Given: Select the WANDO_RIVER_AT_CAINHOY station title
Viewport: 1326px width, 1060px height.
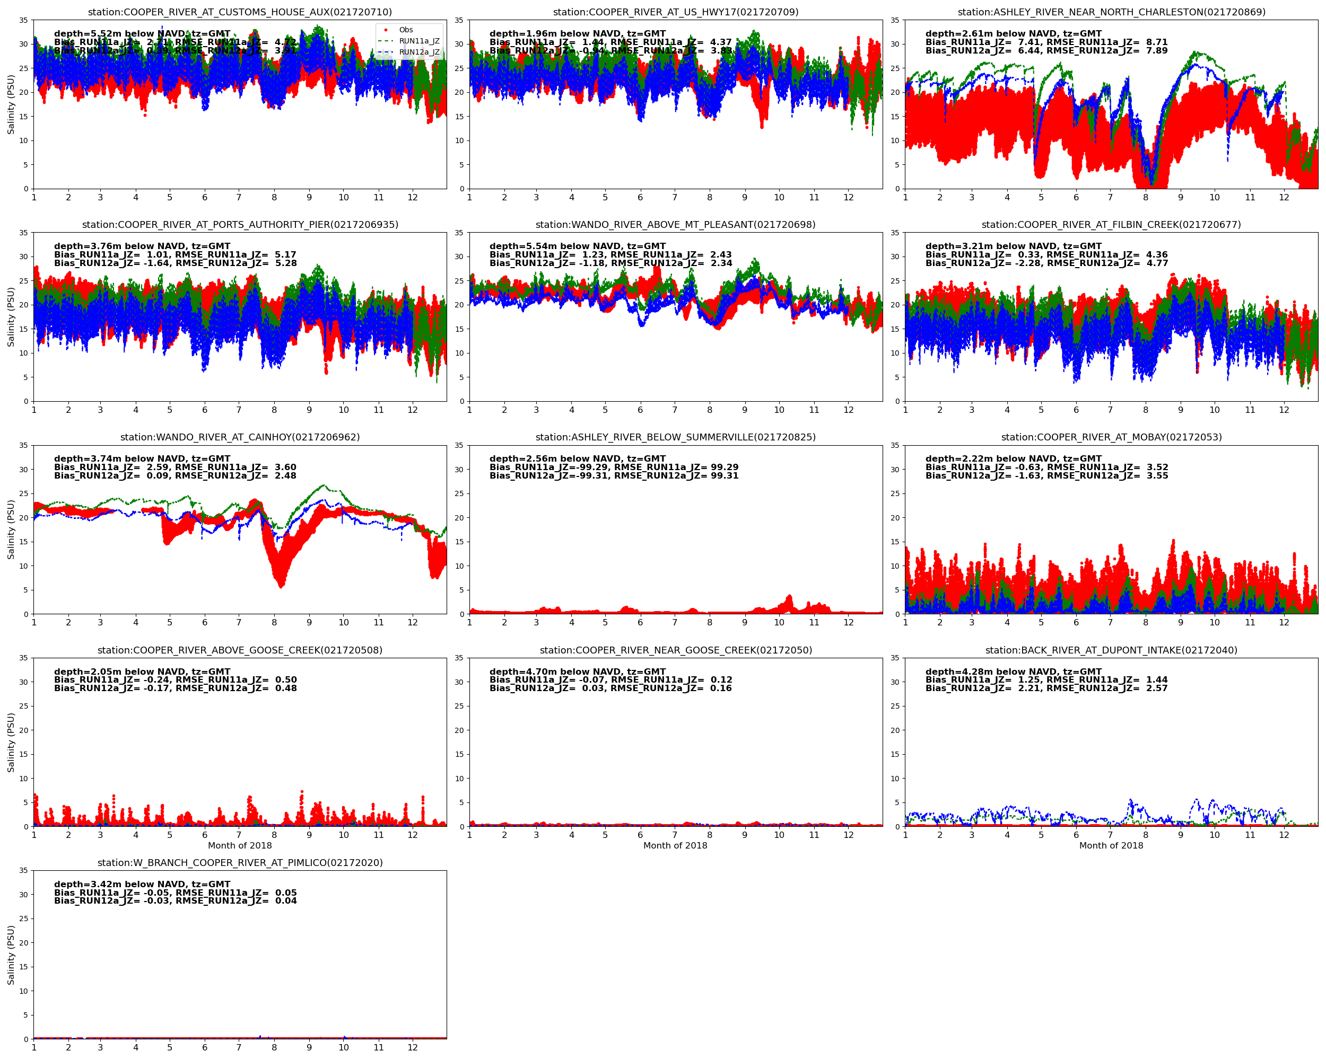Looking at the screenshot, I should click(x=240, y=438).
